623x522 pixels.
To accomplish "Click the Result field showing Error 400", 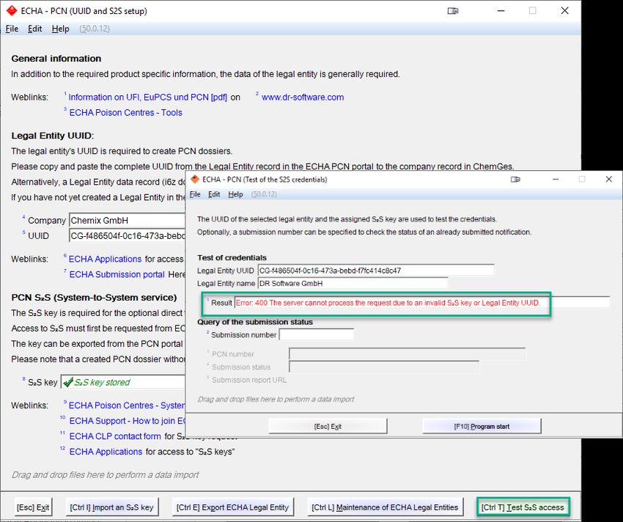I will coord(422,303).
